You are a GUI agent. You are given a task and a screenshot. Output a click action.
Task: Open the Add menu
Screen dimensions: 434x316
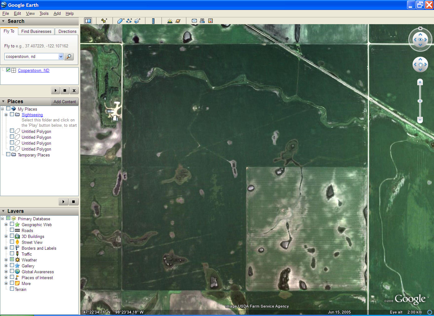(x=57, y=13)
